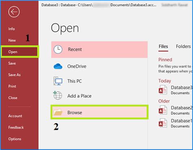Image resolution: width=193 pixels, height=150 pixels.
Task: Switch to the Folders tab
Action: [x=183, y=47]
